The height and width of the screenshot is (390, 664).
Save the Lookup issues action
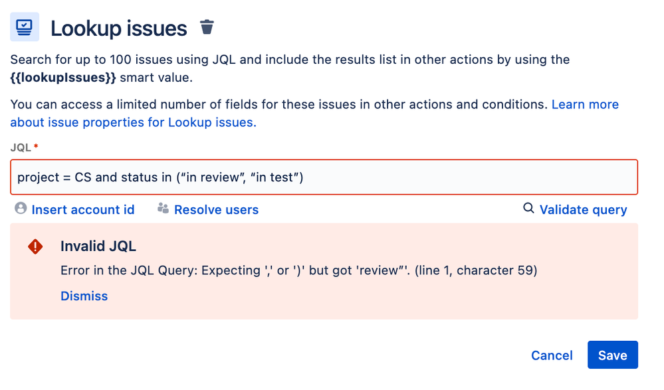pyautogui.click(x=612, y=355)
